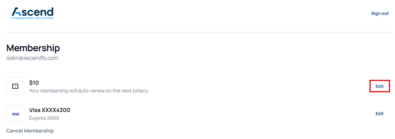
Task: Sign out of the account
Action: 380,13
